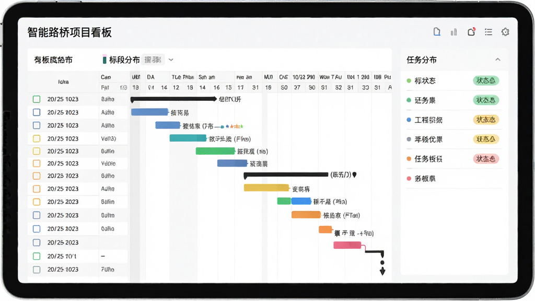Open the bar chart statistics icon

pyautogui.click(x=453, y=32)
